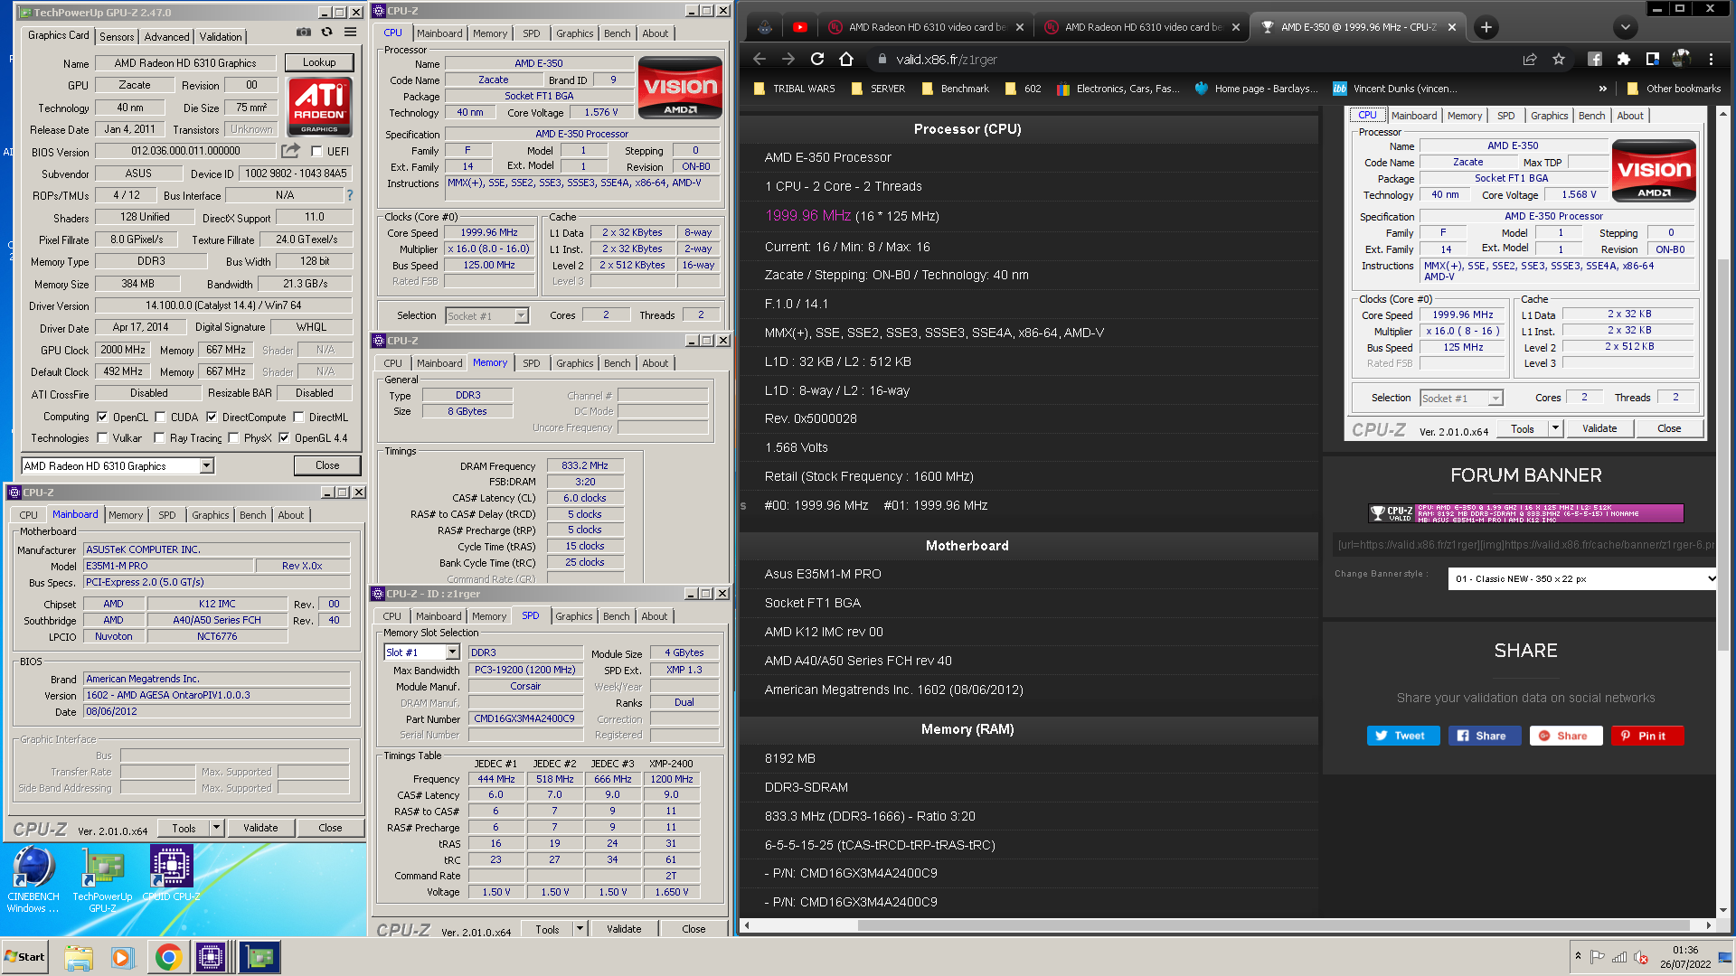The width and height of the screenshot is (1736, 976).
Task: Open Google Chrome from the taskbar
Action: click(x=167, y=957)
